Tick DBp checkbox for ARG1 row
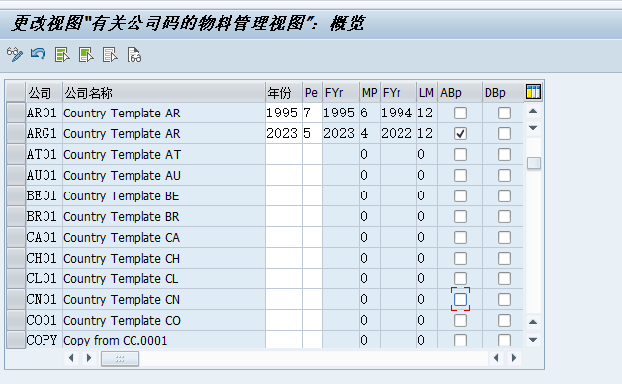This screenshot has width=622, height=384. point(504,134)
